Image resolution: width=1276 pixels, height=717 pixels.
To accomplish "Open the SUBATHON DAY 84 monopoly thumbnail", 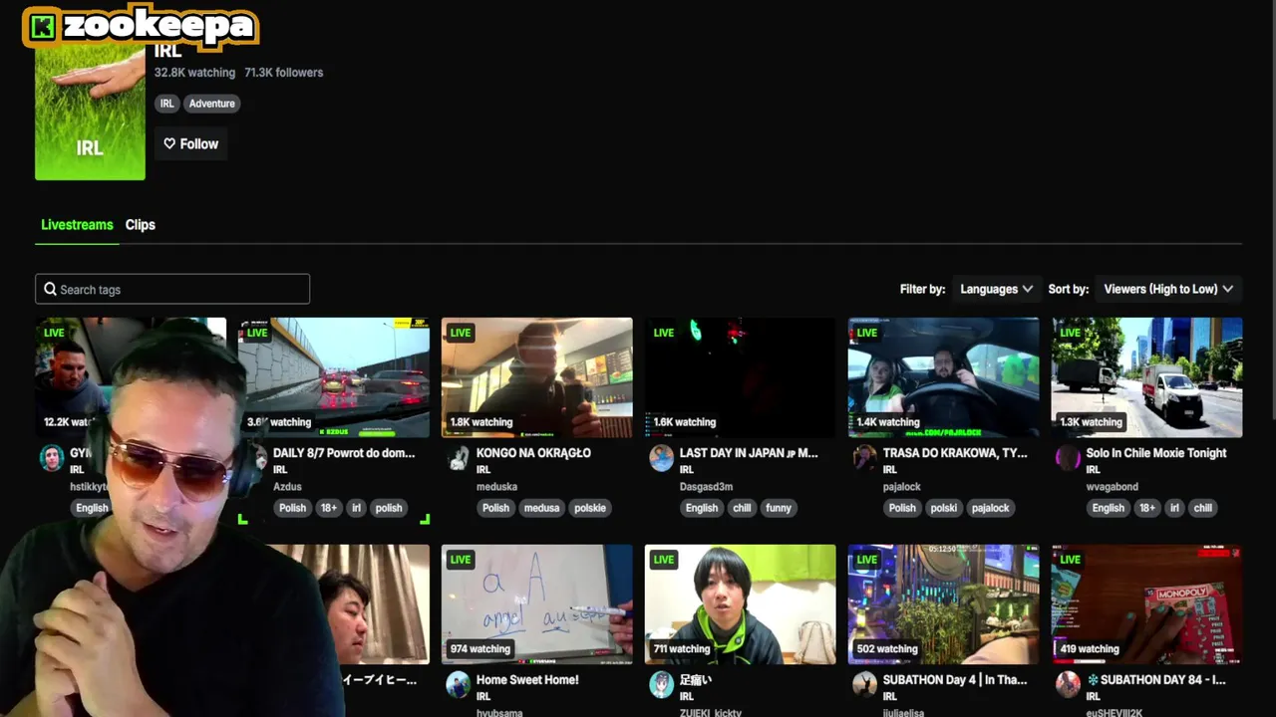I will 1147,604.
